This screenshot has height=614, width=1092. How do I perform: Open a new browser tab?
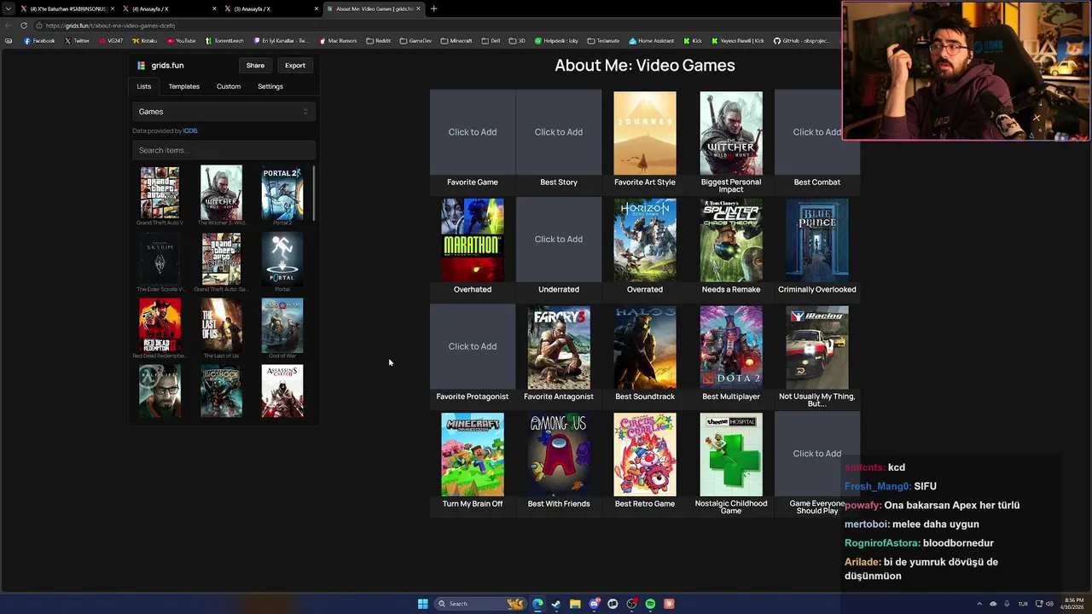pos(433,9)
